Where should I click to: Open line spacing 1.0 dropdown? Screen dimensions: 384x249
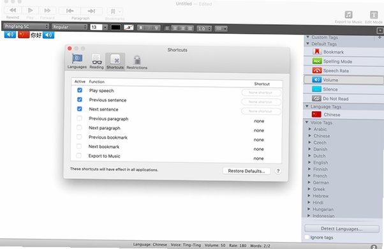pyautogui.click(x=204, y=29)
